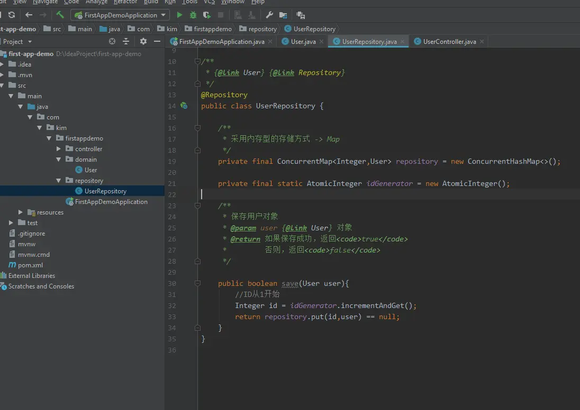
Task: Open the Tools menu
Action: click(189, 2)
